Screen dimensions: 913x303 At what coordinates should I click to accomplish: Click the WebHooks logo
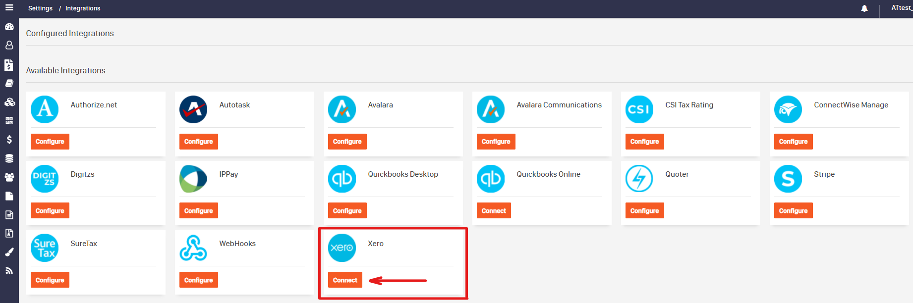coord(193,248)
